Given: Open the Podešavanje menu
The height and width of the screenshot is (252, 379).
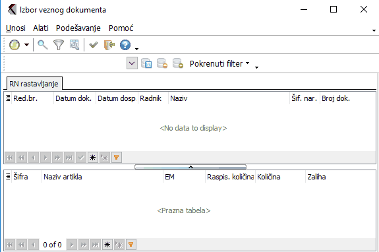Looking at the screenshot, I should (x=78, y=28).
